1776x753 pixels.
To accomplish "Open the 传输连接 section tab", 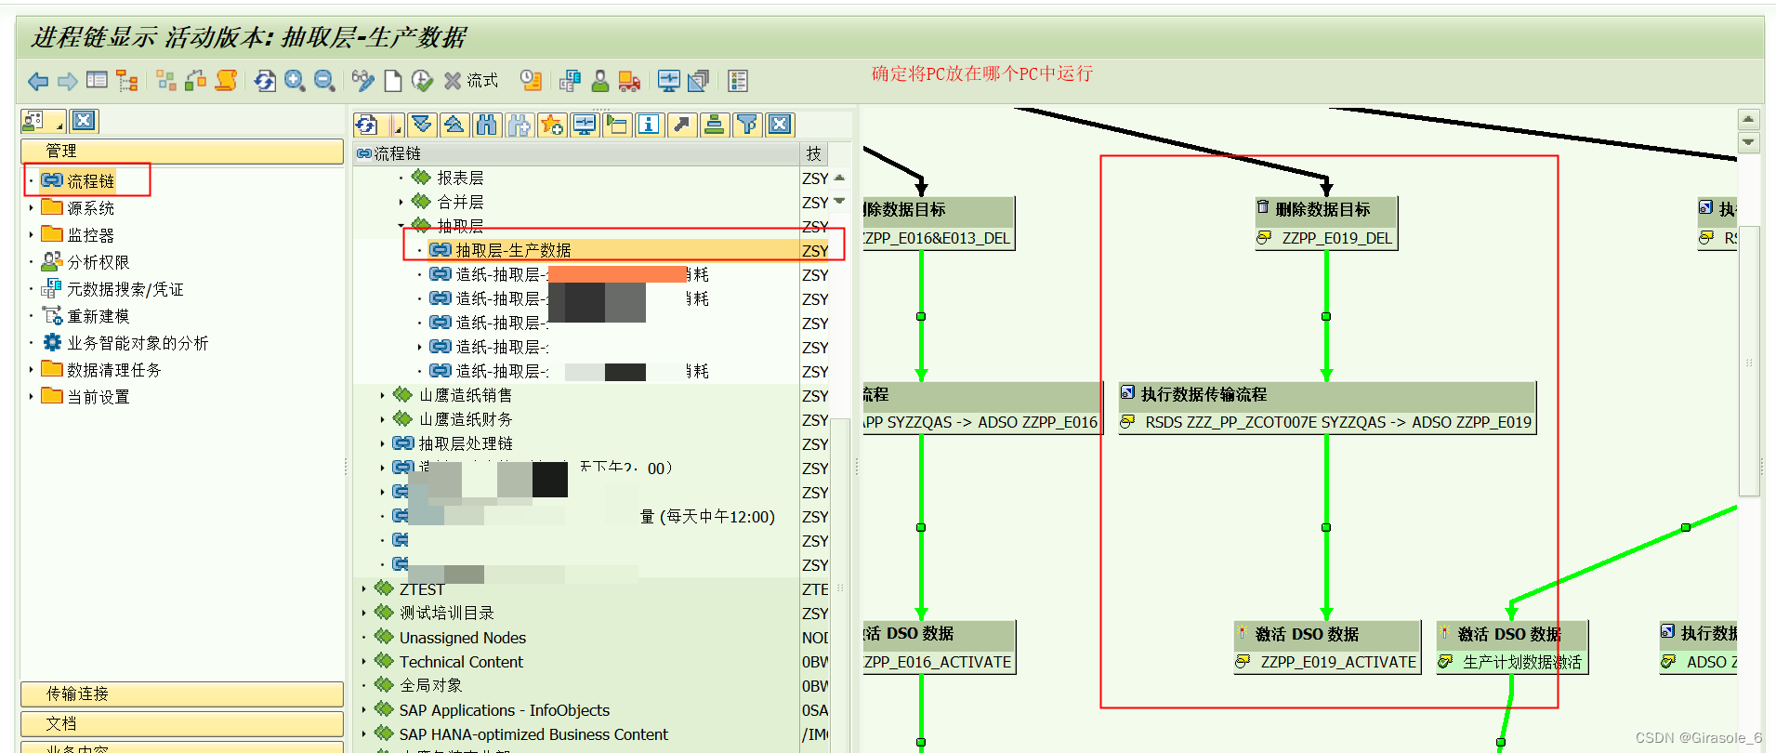I will [x=182, y=694].
